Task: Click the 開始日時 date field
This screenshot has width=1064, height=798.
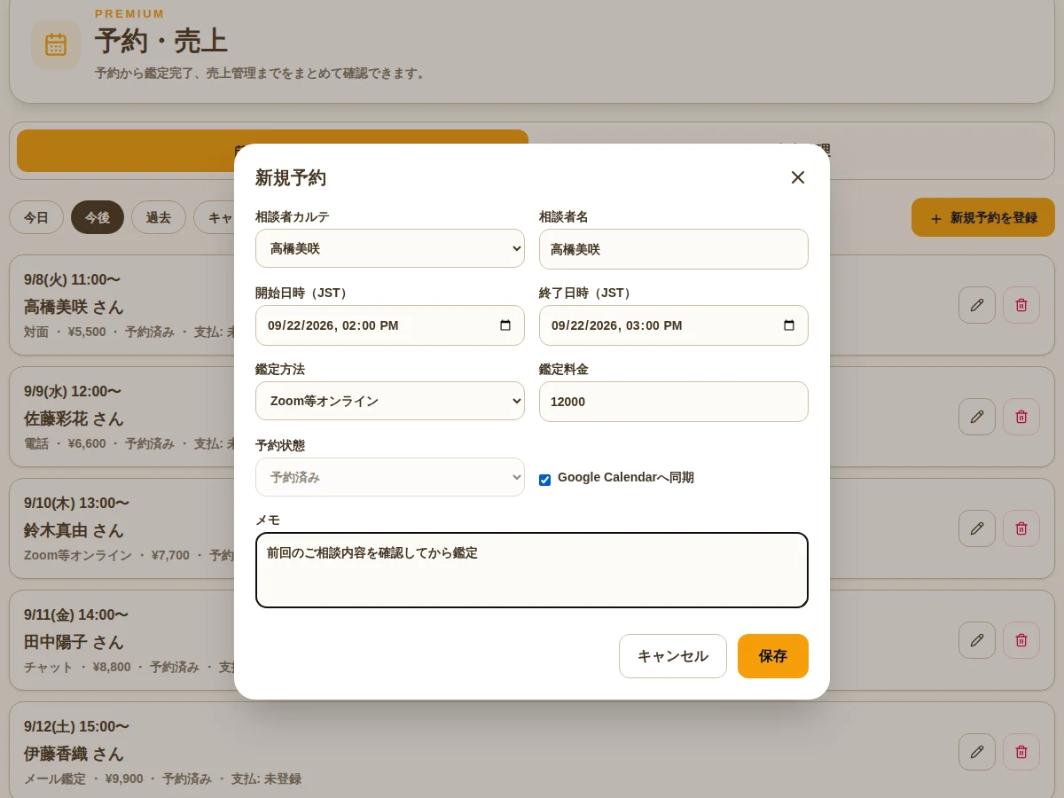Action: click(x=390, y=325)
